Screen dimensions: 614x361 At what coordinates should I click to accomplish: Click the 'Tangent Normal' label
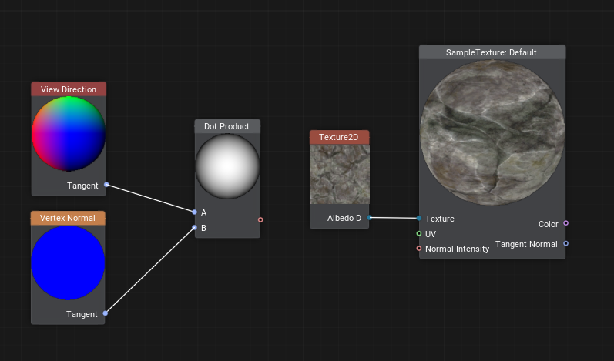click(x=526, y=244)
